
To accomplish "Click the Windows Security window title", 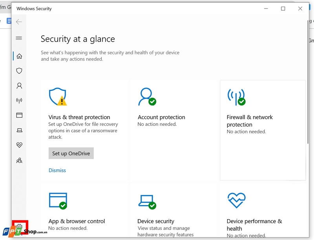I will click(34, 9).
